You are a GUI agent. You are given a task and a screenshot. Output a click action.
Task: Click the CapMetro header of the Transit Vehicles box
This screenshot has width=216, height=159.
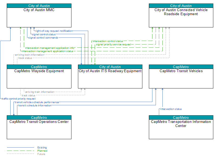[181, 67]
